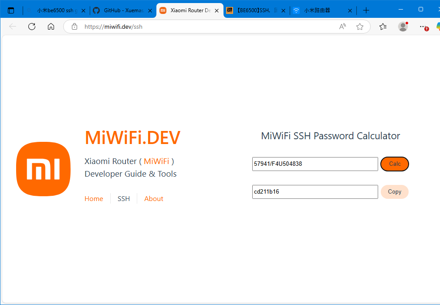440x305 pixels.
Task: Go to browser home page icon
Action: pyautogui.click(x=51, y=27)
